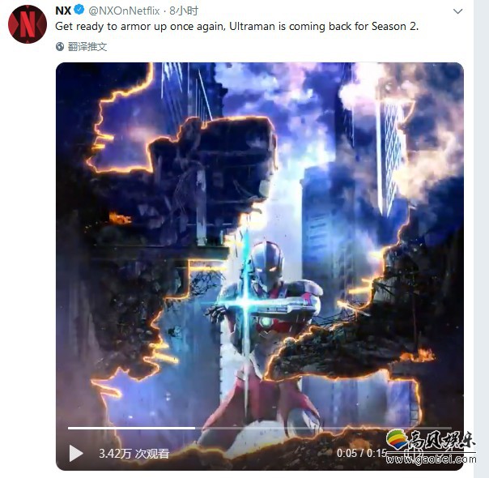The width and height of the screenshot is (489, 478).
Task: Open the @NXOnNetflix handle
Action: coord(124,11)
